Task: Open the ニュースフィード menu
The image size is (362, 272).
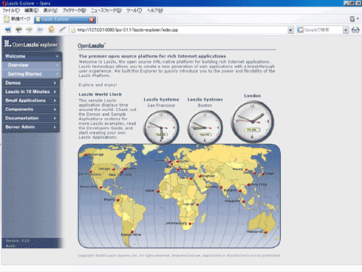Action: 106,10
